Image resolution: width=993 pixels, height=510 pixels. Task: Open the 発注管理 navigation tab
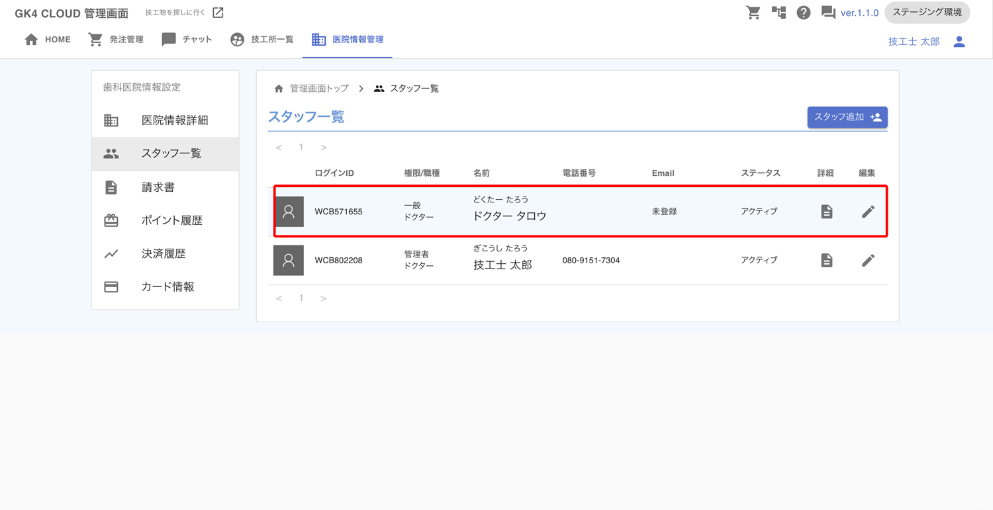coord(117,40)
